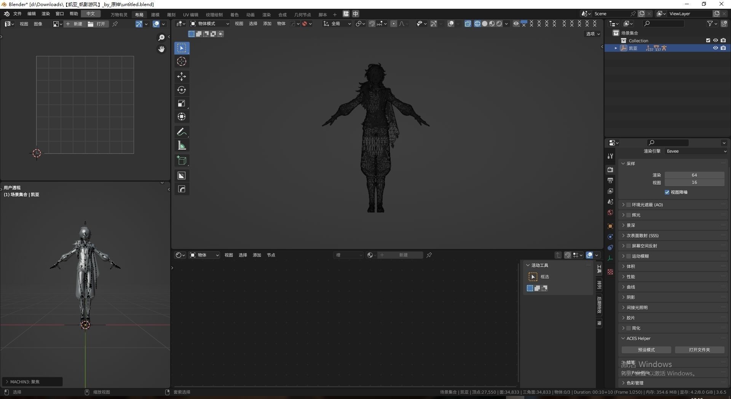Expand the 凯亚 item in the outliner
The height and width of the screenshot is (399, 731).
tap(616, 48)
